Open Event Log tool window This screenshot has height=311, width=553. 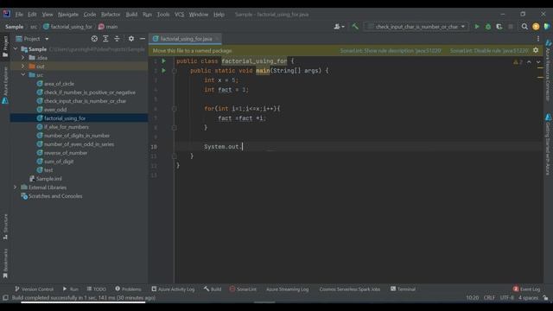coord(526,289)
